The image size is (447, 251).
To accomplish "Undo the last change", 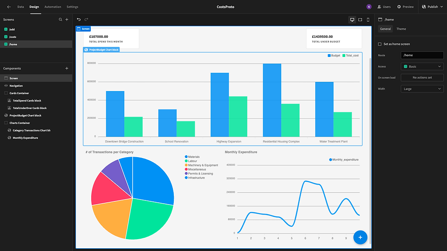I will [x=78, y=20].
